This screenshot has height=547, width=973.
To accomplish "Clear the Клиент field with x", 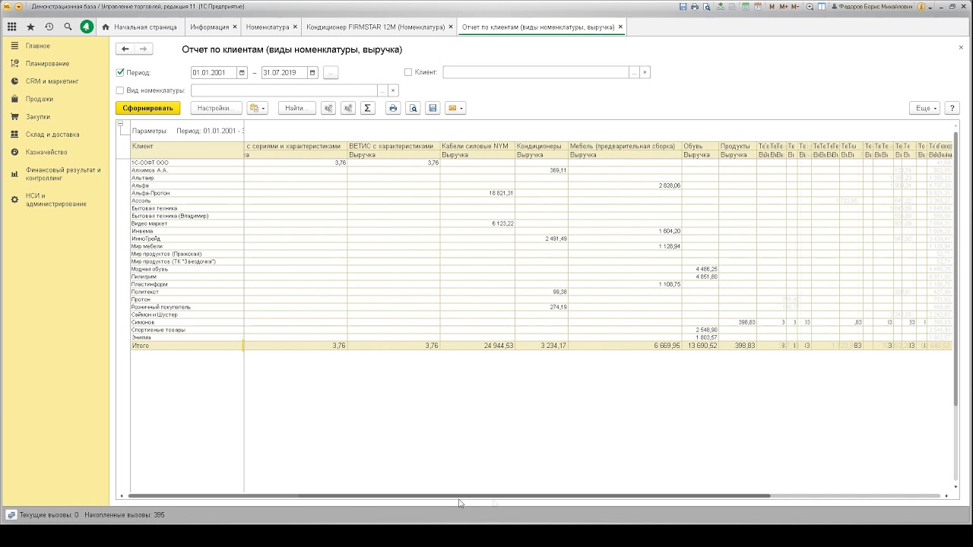I will click(x=645, y=73).
